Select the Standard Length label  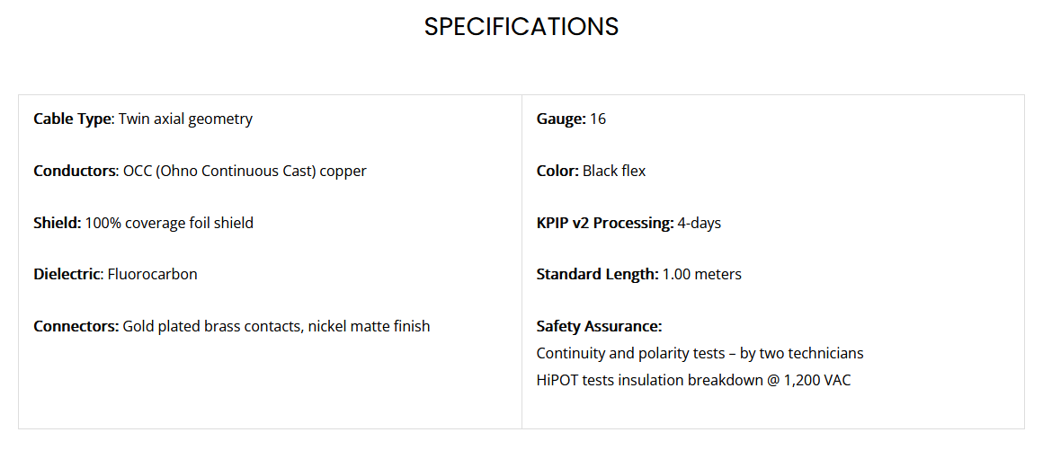pos(597,274)
